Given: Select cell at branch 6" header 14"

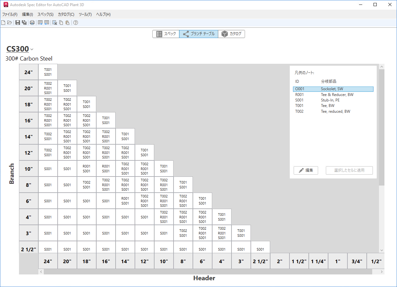Looking at the screenshot, I should tap(125, 201).
